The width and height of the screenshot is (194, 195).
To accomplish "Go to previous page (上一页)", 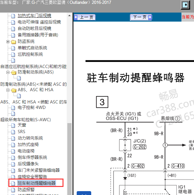I will [85, 17].
